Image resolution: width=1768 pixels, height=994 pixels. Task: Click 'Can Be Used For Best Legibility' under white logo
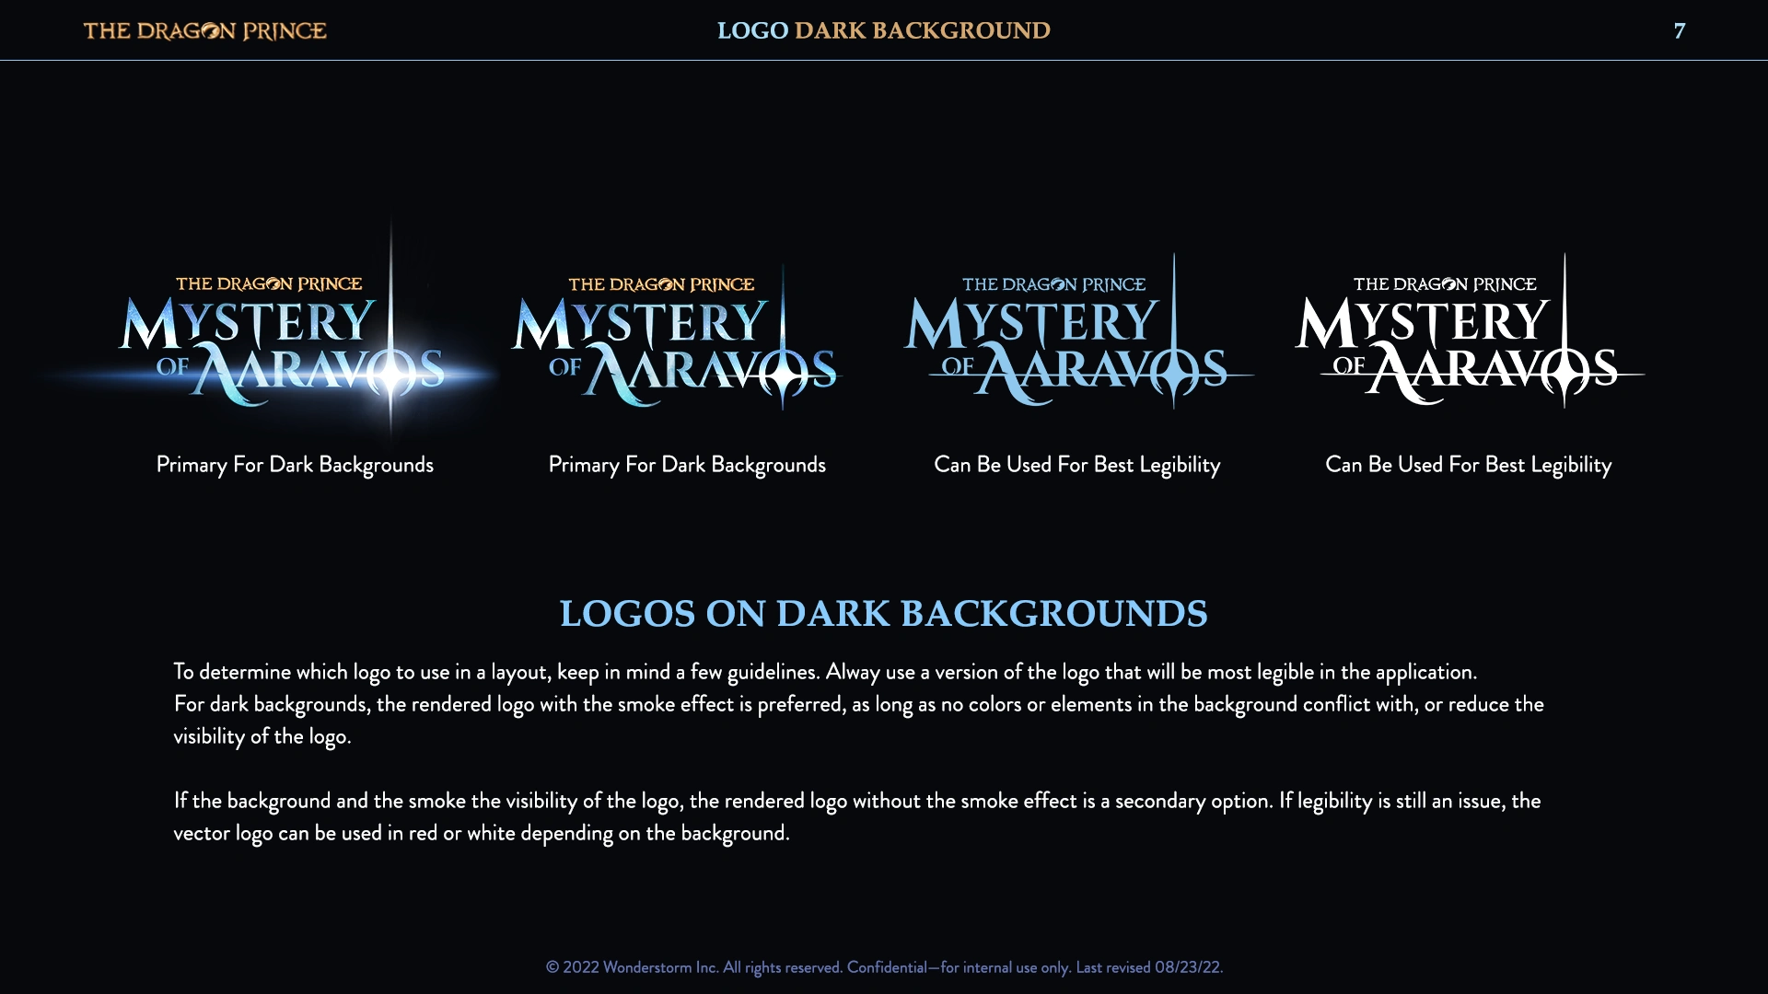click(1469, 465)
